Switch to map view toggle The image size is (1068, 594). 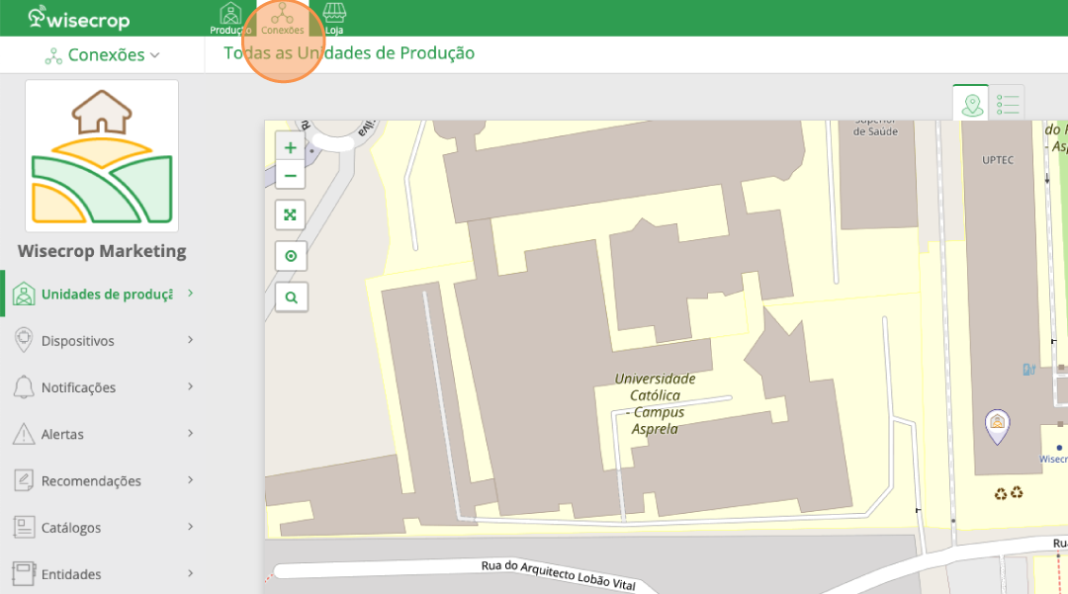(972, 103)
